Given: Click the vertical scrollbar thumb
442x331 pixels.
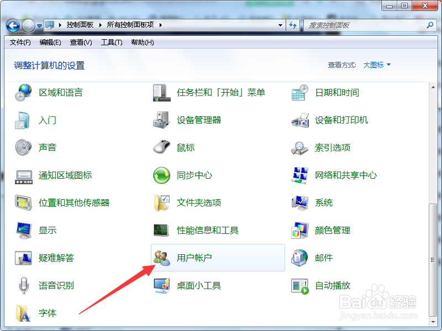Looking at the screenshot, I should tap(433, 259).
